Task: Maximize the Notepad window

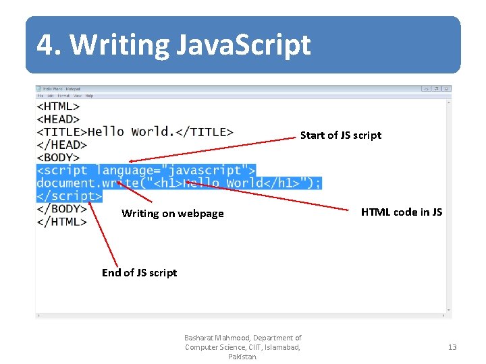Action: pos(437,89)
